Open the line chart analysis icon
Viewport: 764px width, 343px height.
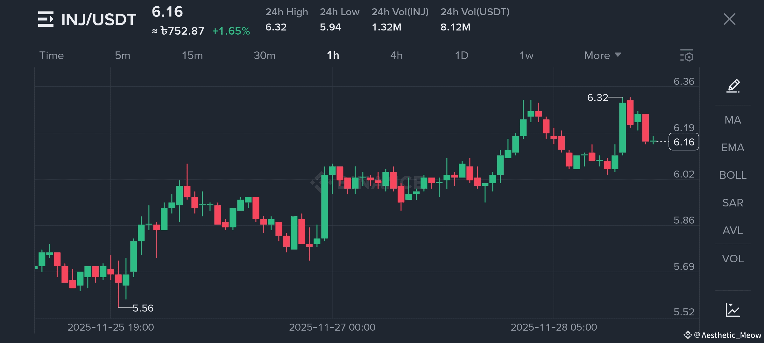coord(733,310)
